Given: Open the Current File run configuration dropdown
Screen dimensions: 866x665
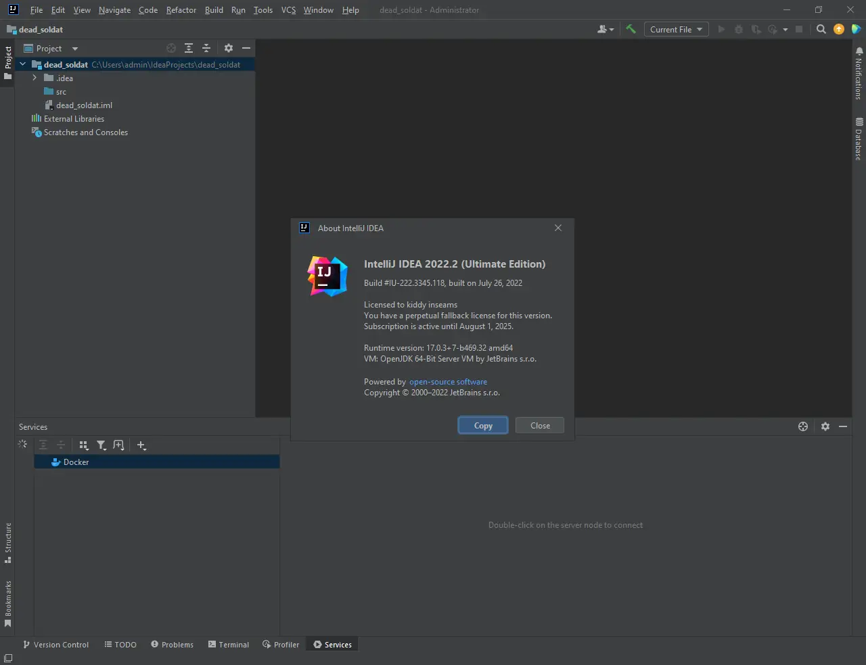Looking at the screenshot, I should click(676, 29).
